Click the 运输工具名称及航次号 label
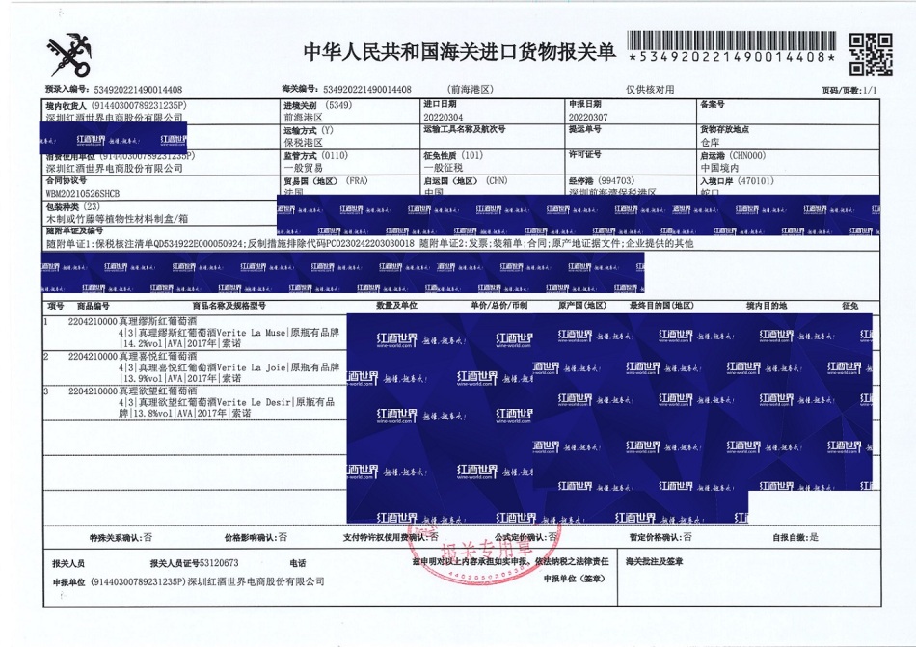This screenshot has width=916, height=647. click(465, 128)
